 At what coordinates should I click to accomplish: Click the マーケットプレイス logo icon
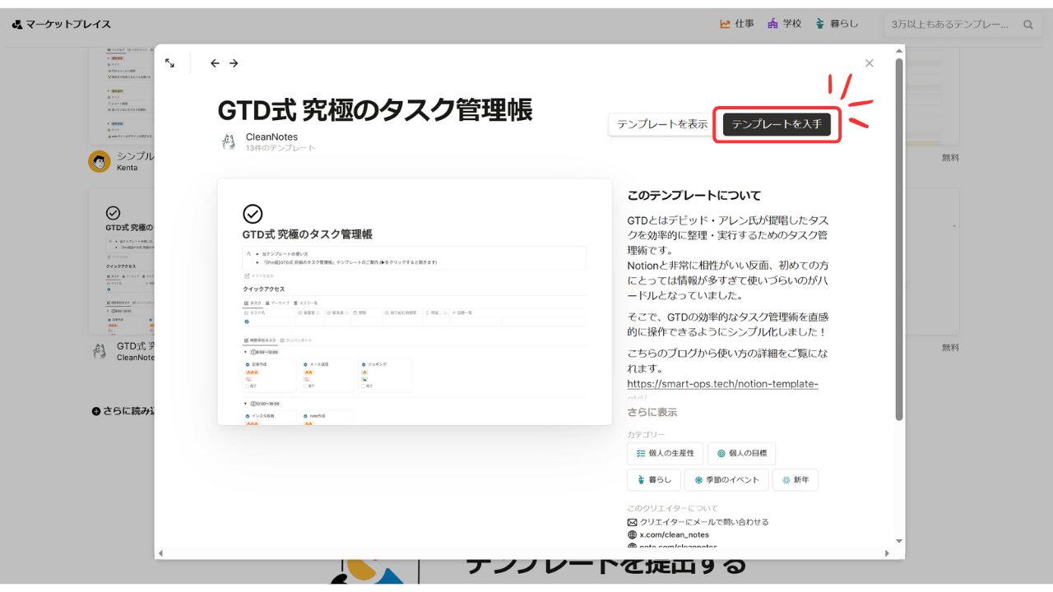[16, 24]
